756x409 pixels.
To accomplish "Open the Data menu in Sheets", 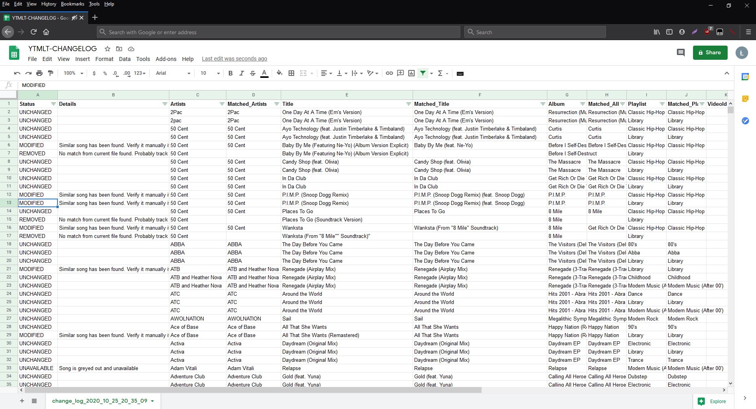I will [x=124, y=59].
